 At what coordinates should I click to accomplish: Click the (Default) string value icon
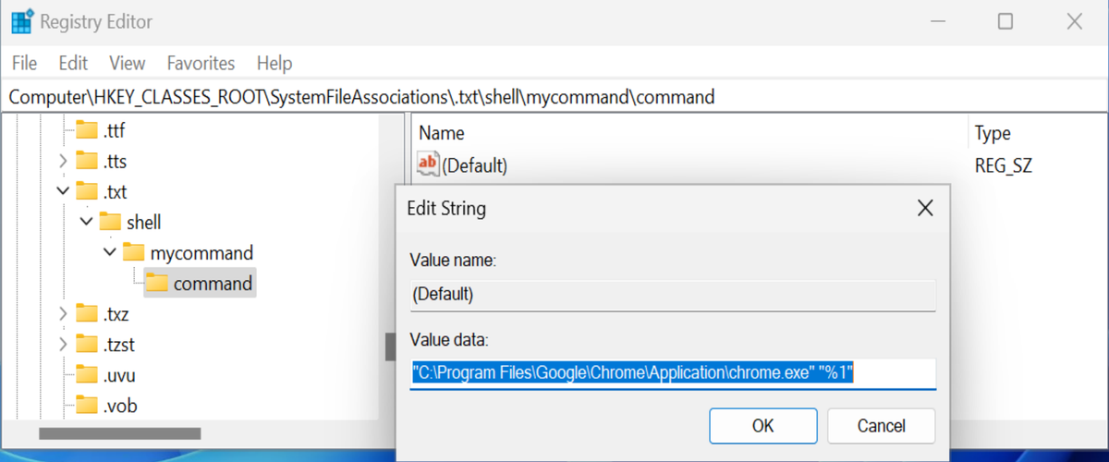coord(428,164)
